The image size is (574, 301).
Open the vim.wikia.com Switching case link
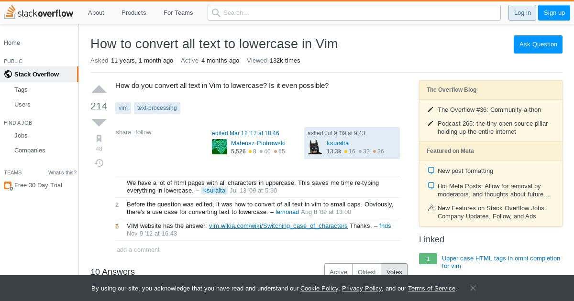(278, 226)
